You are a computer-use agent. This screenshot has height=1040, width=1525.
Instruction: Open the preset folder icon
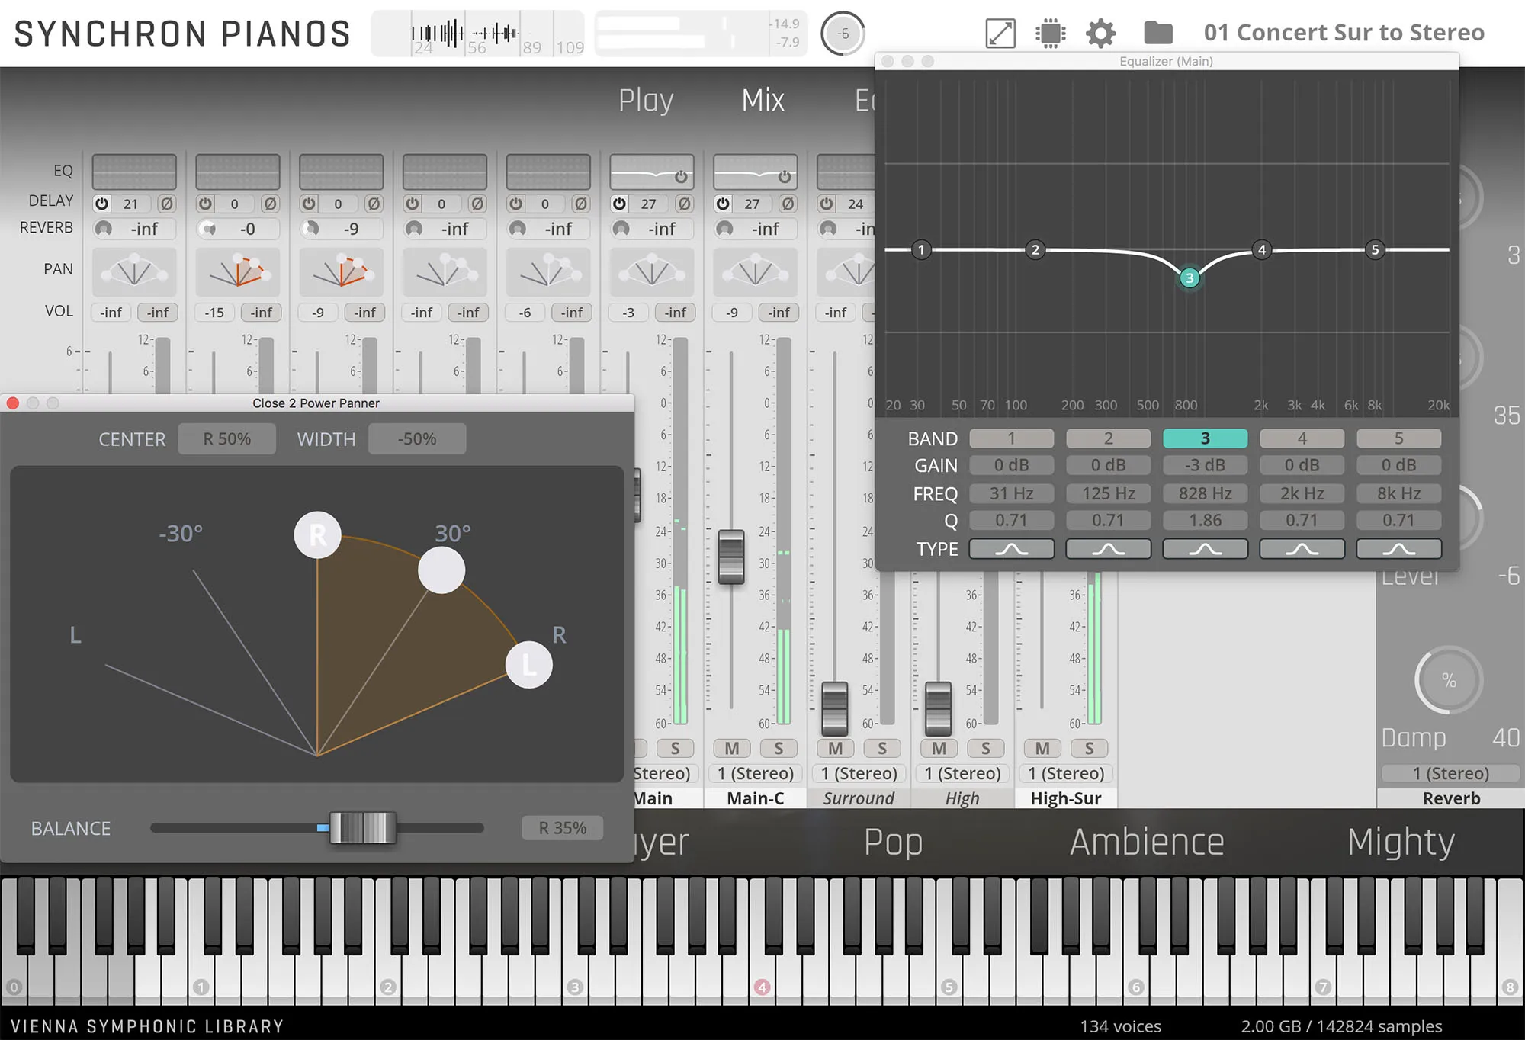tap(1157, 33)
